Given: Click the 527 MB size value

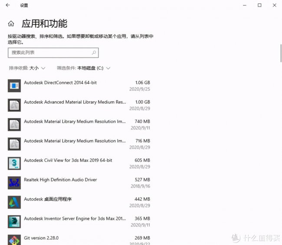Looking at the screenshot, I should coord(142,180).
